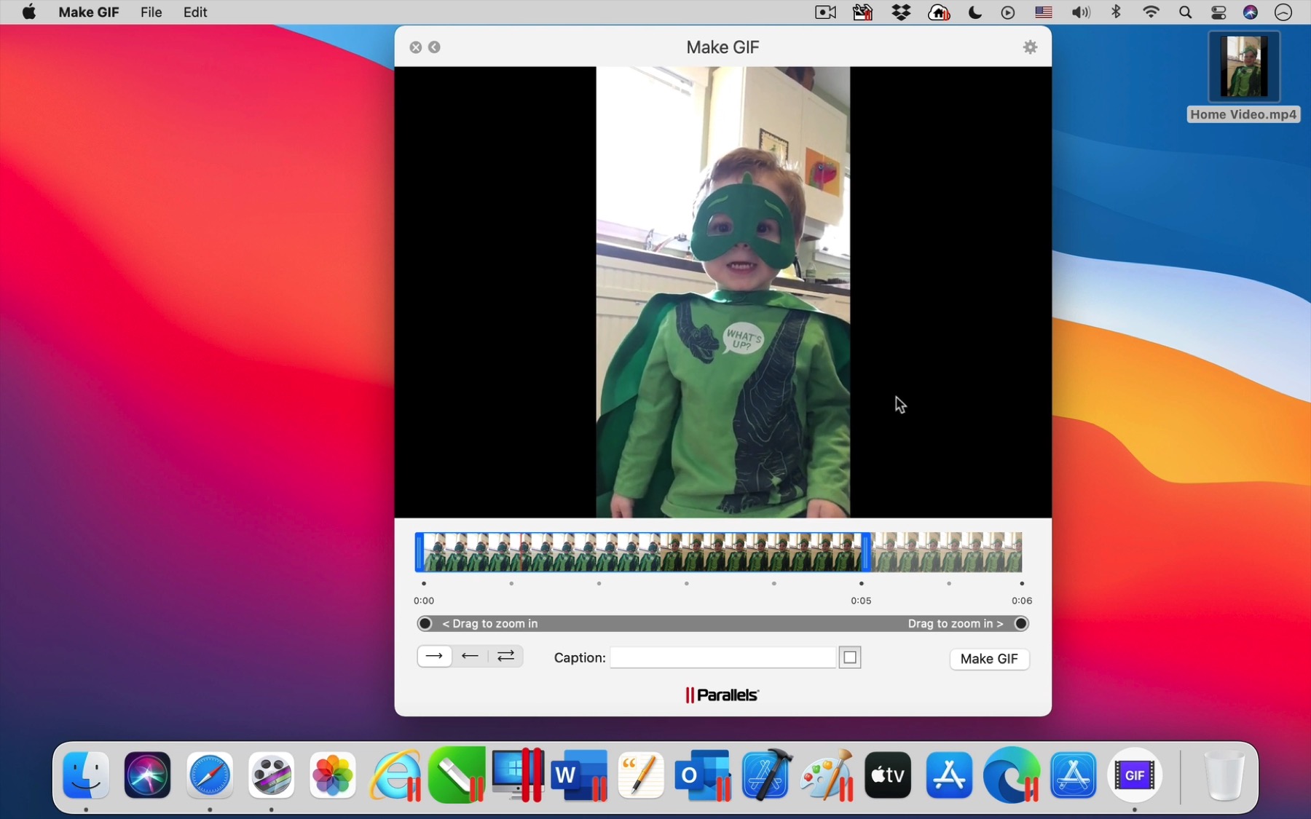Select ping-pong loop direction

pyautogui.click(x=505, y=656)
